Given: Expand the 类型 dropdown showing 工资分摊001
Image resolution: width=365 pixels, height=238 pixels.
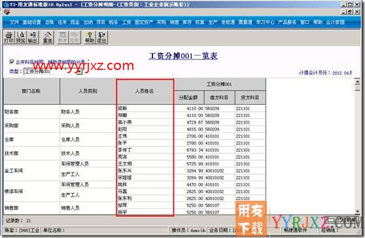Looking at the screenshot, I should click(x=80, y=71).
